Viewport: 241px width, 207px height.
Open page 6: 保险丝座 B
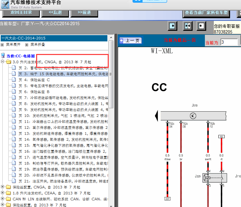coord(34,92)
